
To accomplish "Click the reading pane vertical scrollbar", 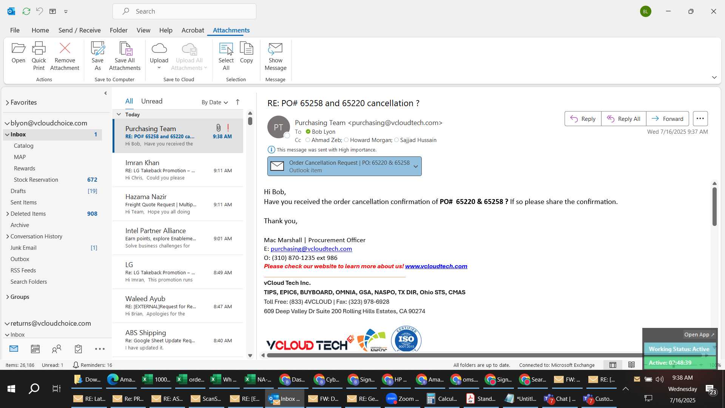I will pos(714,206).
